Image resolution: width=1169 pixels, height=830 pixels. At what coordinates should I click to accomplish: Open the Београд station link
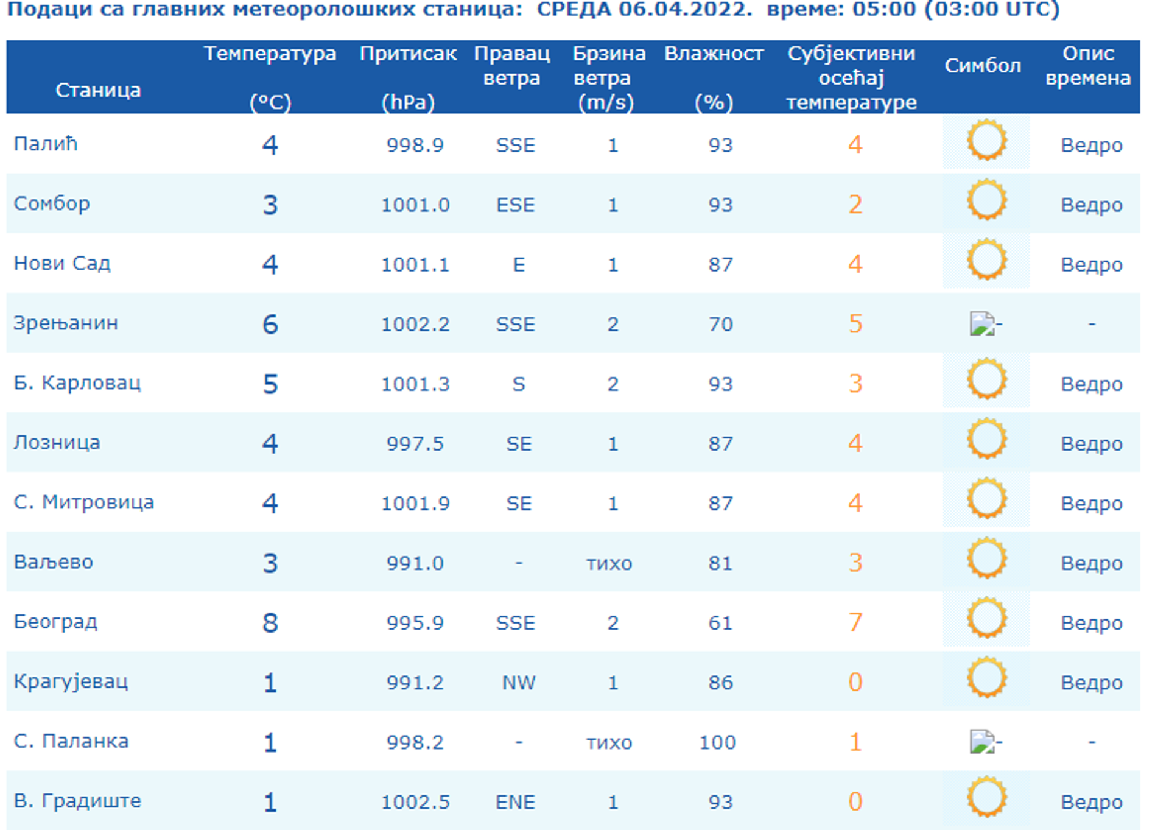click(x=55, y=621)
